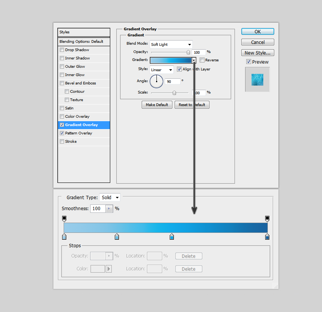The image size is (322, 312).
Task: Select the Bevel and Emboss row label
Action: [x=80, y=83]
